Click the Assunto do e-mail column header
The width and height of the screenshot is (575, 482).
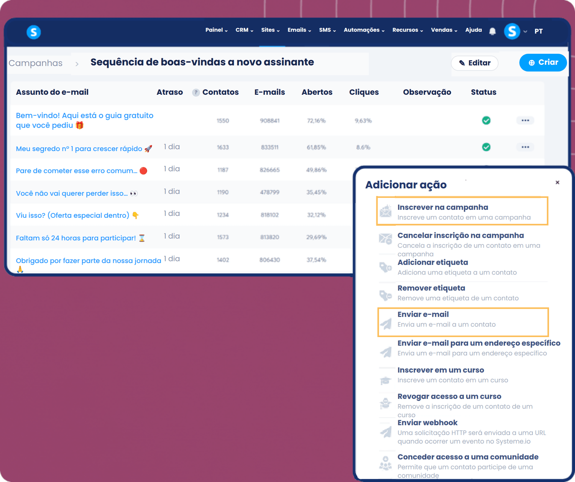[x=52, y=92]
